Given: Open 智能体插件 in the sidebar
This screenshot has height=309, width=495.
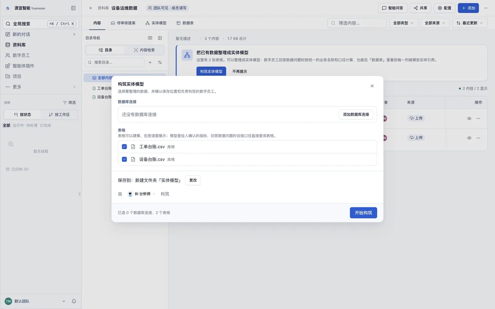Looking at the screenshot, I should pyautogui.click(x=41, y=66).
